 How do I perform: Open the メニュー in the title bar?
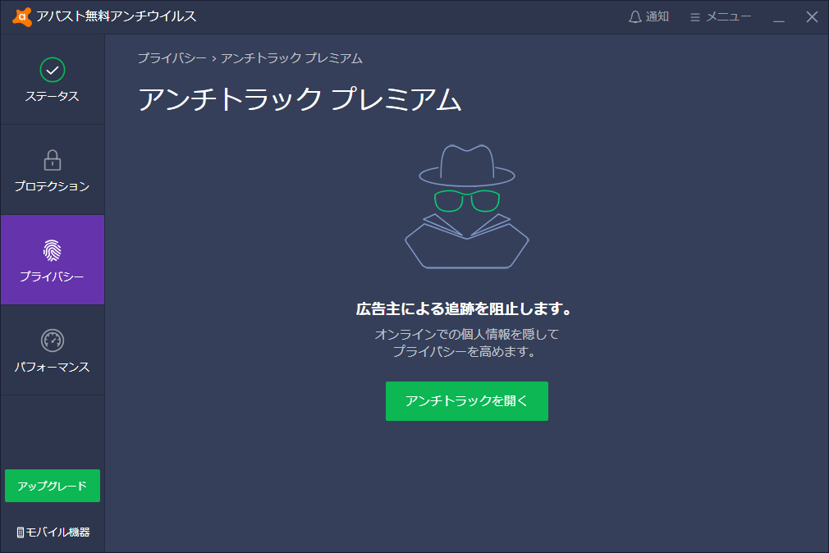[719, 15]
